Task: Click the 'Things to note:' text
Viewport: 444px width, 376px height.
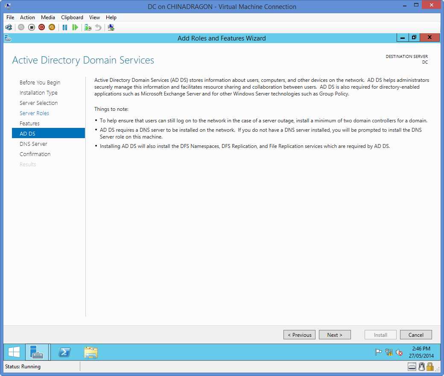Action: [x=111, y=109]
